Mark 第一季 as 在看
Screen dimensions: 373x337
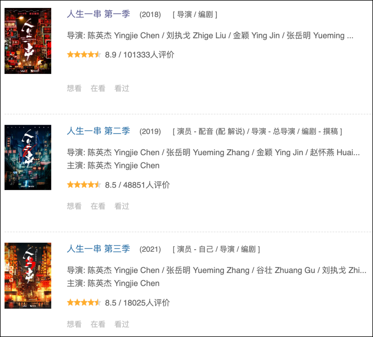click(98, 88)
